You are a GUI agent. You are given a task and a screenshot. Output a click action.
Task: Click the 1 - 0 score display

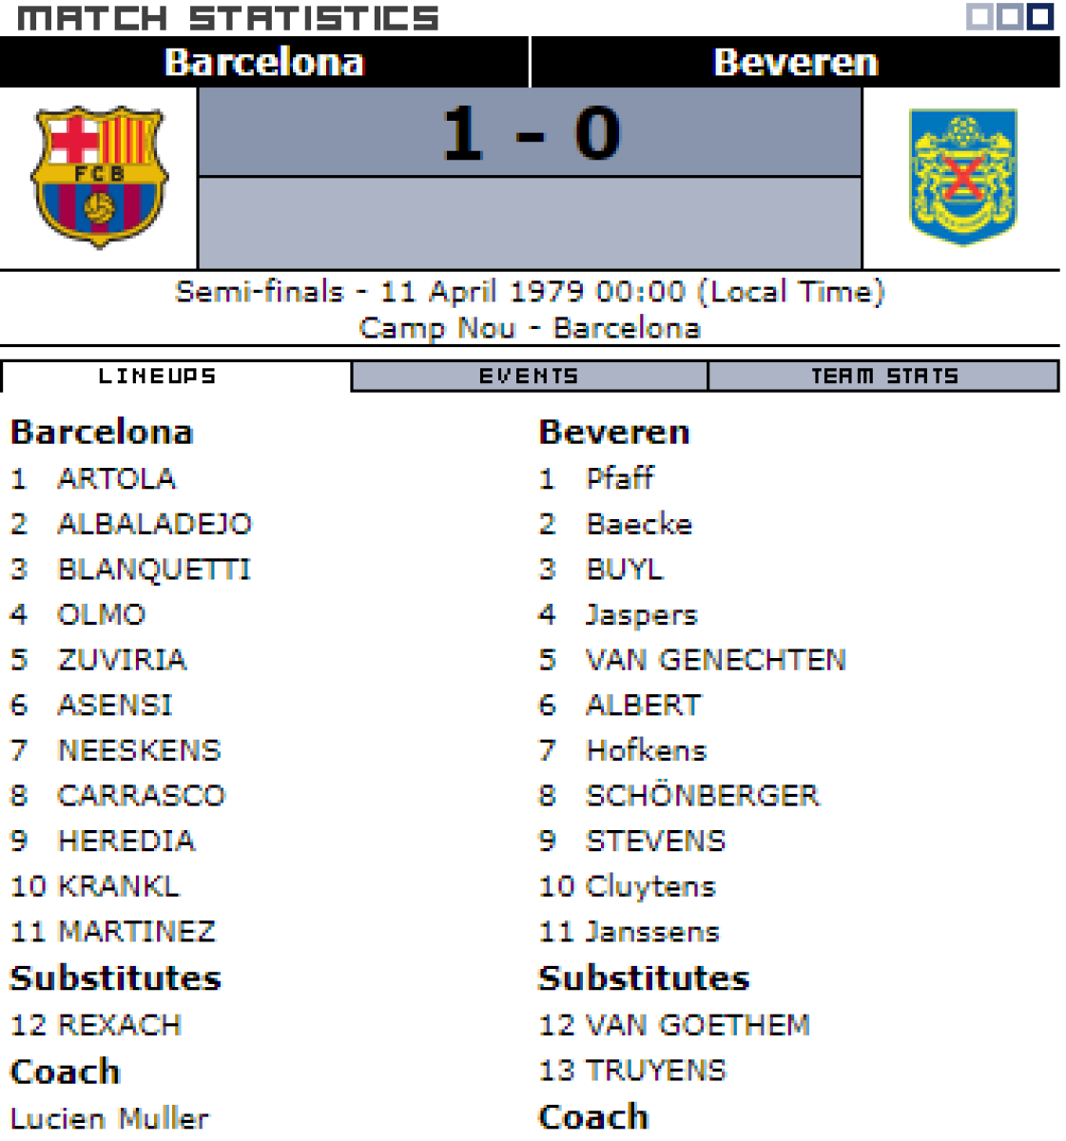(x=531, y=133)
